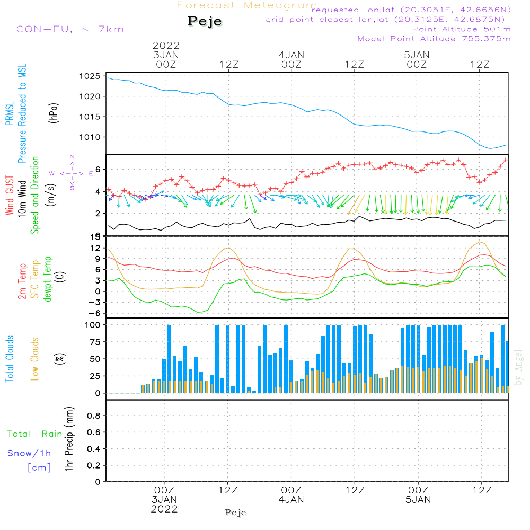Select 'Point Altitude 501m' text
Viewport: 530px width, 530px height.
point(462,29)
